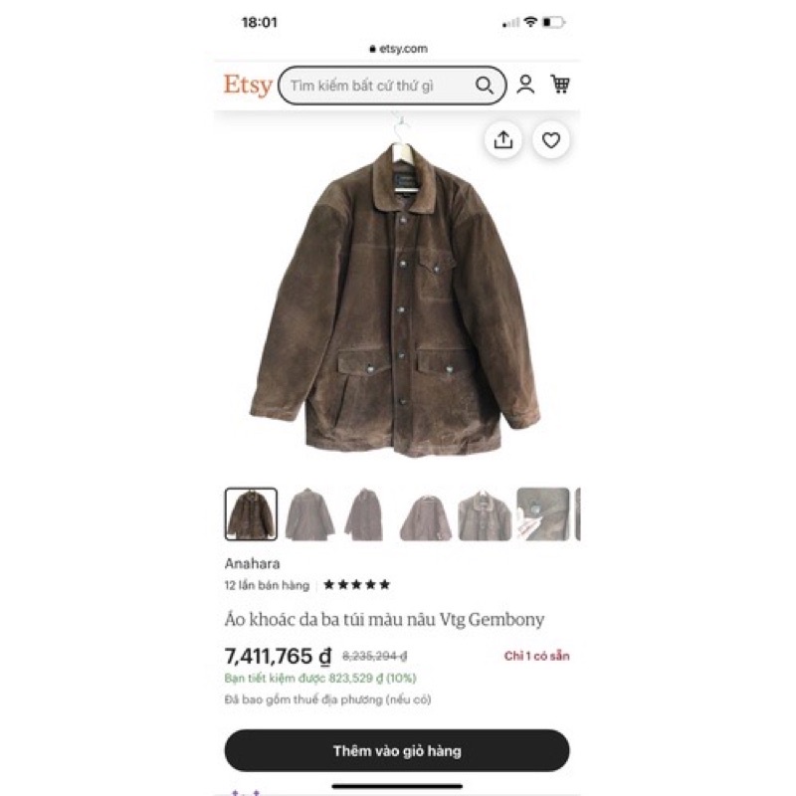Open the Anahara shop link
This screenshot has height=796, width=796.
(253, 563)
